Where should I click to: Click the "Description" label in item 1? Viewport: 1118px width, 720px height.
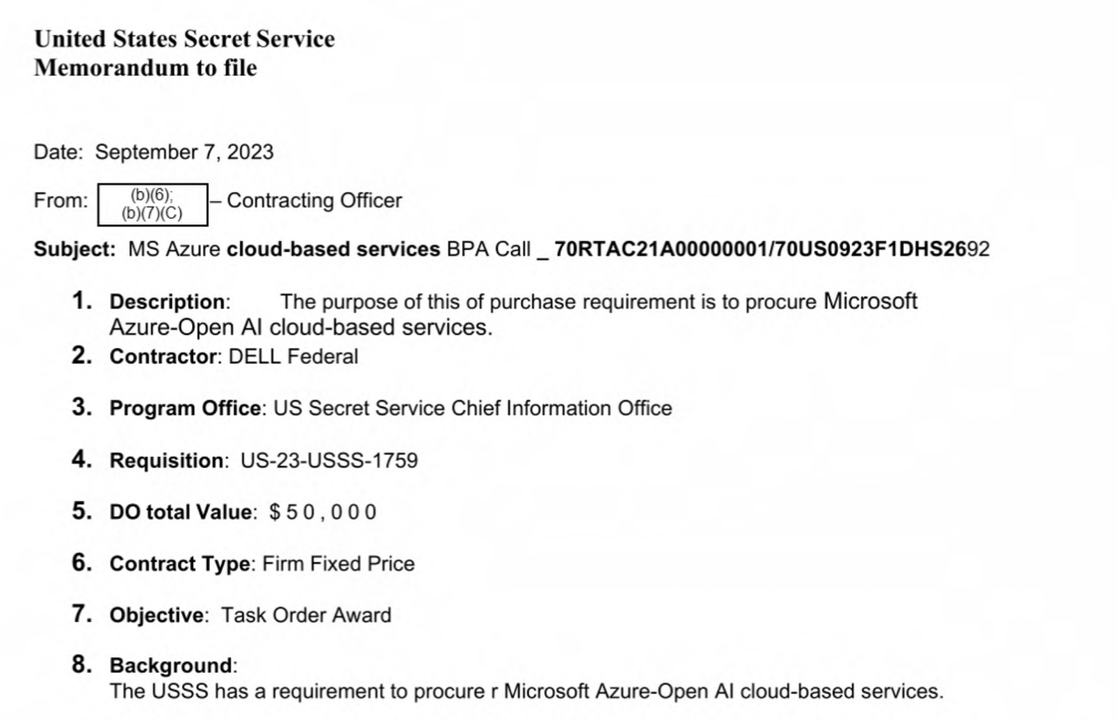[x=167, y=302]
